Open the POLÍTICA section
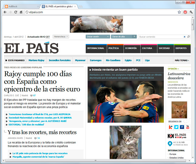The width and height of the screenshot is (196, 164). pyautogui.click(x=115, y=49)
